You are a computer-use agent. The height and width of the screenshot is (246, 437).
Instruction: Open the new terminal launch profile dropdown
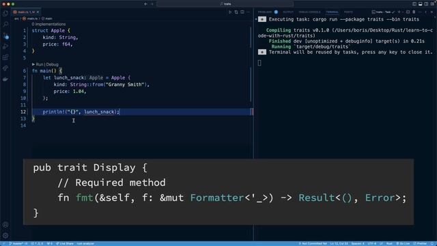pos(403,12)
